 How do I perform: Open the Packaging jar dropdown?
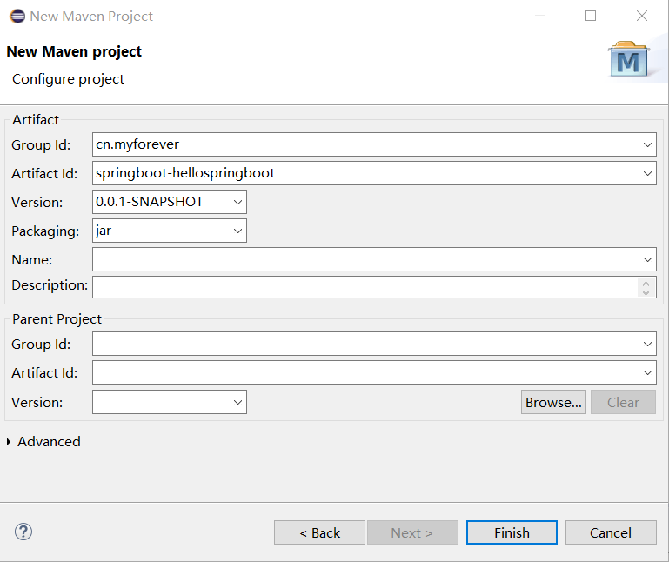pyautogui.click(x=237, y=231)
